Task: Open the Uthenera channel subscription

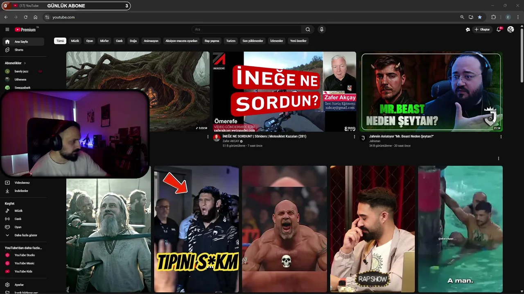Action: point(23,80)
